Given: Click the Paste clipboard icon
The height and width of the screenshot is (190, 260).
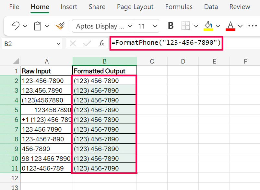Looking at the screenshot, I should click(x=38, y=26).
